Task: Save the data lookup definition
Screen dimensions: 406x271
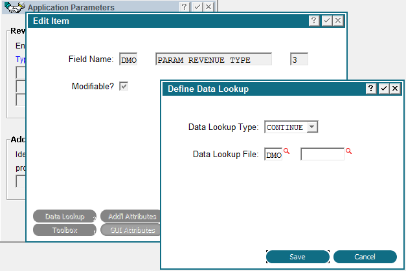Action: pyautogui.click(x=297, y=257)
